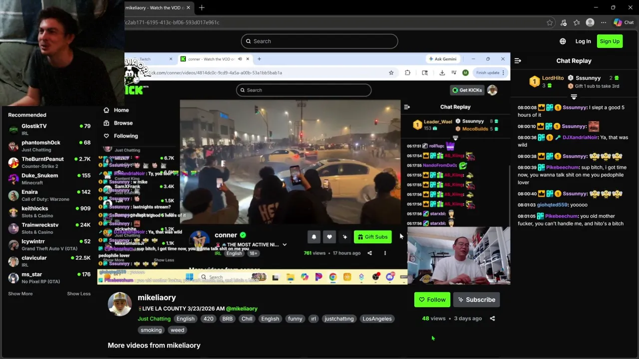Select the mikeliaory Watch the VOD tab
Viewport: 639px width, 359px height.
(155, 8)
